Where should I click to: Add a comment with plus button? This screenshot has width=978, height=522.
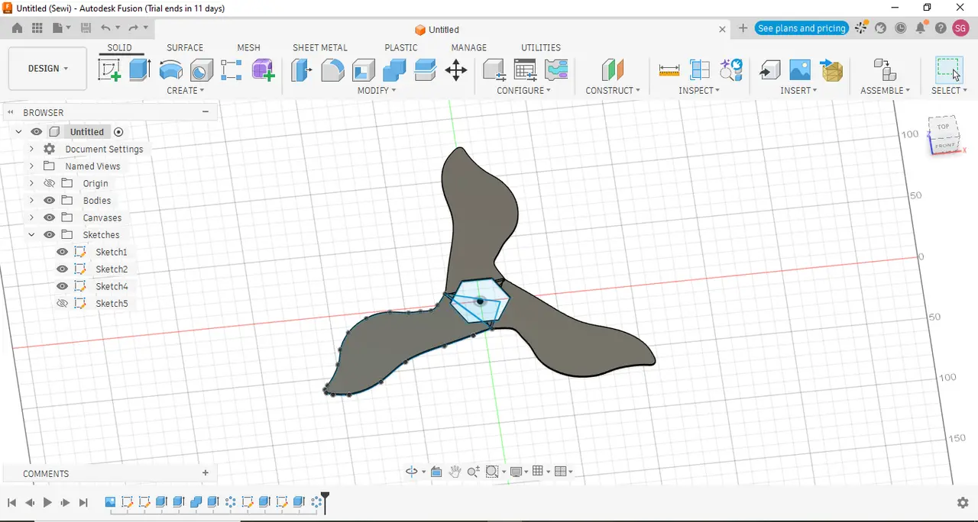click(x=206, y=473)
